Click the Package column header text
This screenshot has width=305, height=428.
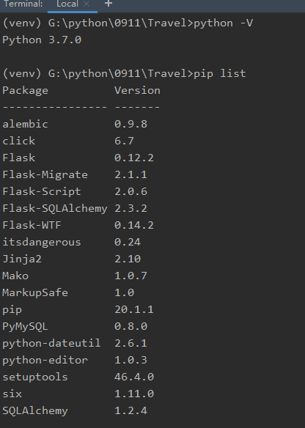pos(25,91)
